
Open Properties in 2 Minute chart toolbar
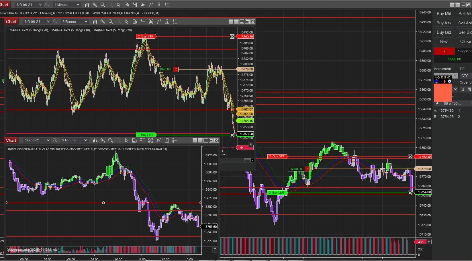(175, 140)
